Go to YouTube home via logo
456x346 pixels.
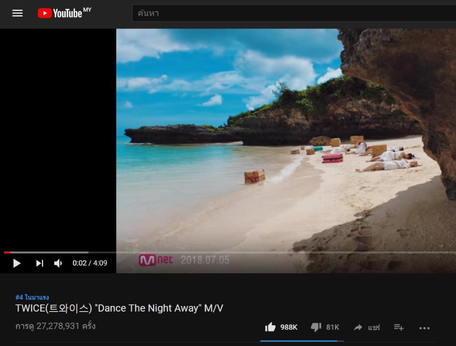click(64, 13)
